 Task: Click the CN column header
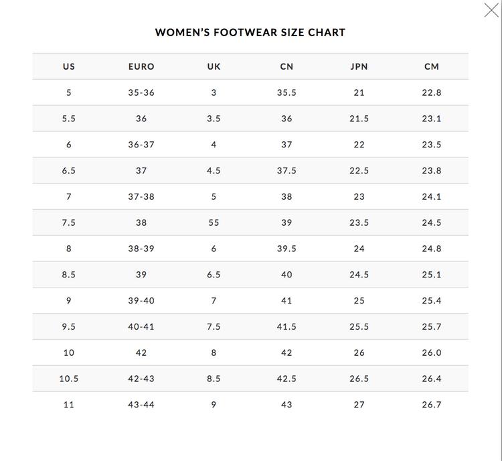pyautogui.click(x=286, y=66)
